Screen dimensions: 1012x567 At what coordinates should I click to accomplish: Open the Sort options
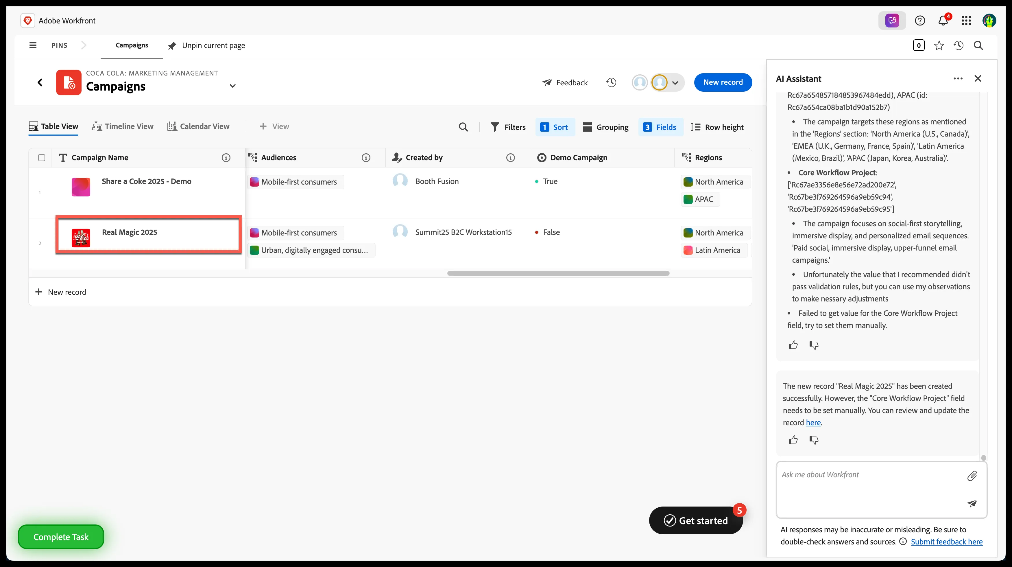555,127
